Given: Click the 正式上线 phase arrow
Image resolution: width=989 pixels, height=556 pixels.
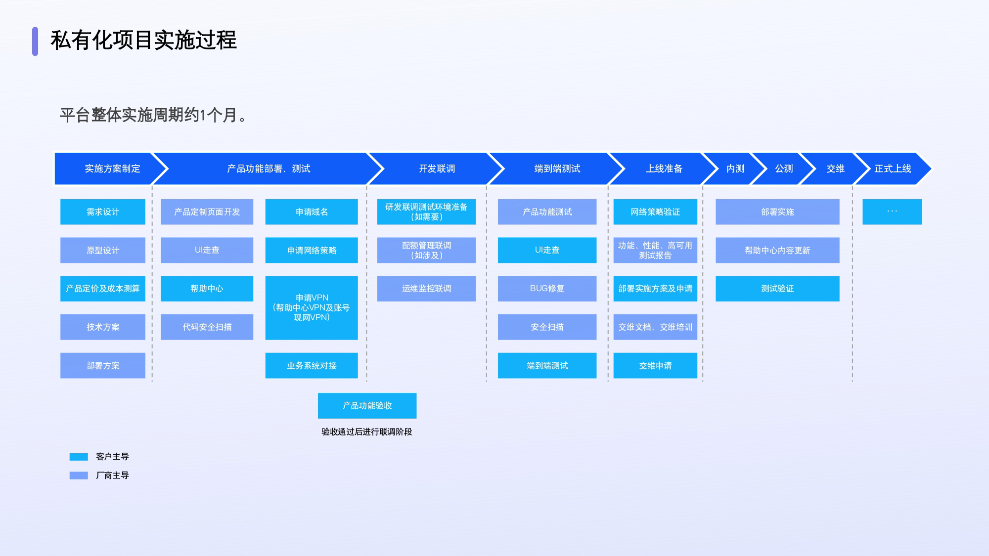Looking at the screenshot, I should coord(893,169).
